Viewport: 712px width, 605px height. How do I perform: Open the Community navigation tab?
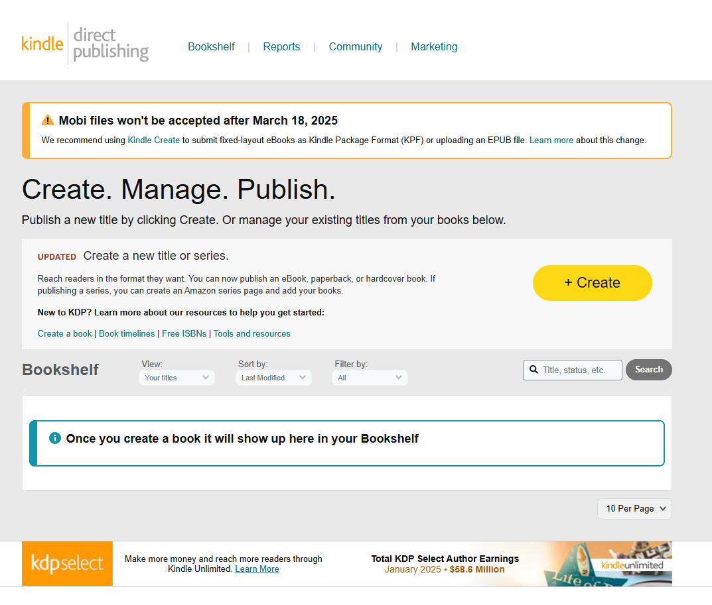356,46
